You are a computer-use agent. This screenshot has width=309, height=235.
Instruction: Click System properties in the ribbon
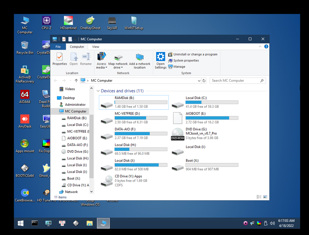point(183,61)
